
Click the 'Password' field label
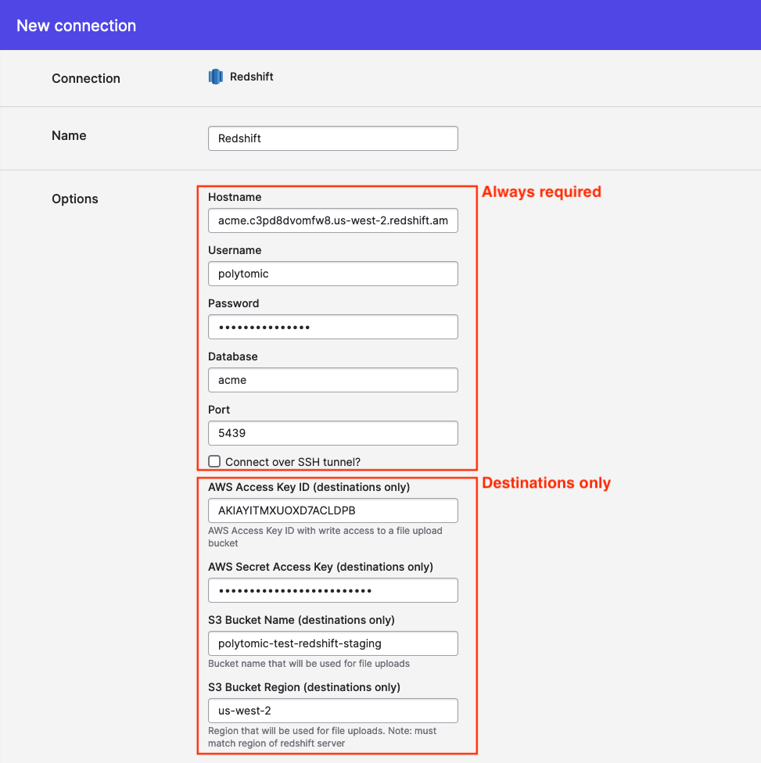234,303
